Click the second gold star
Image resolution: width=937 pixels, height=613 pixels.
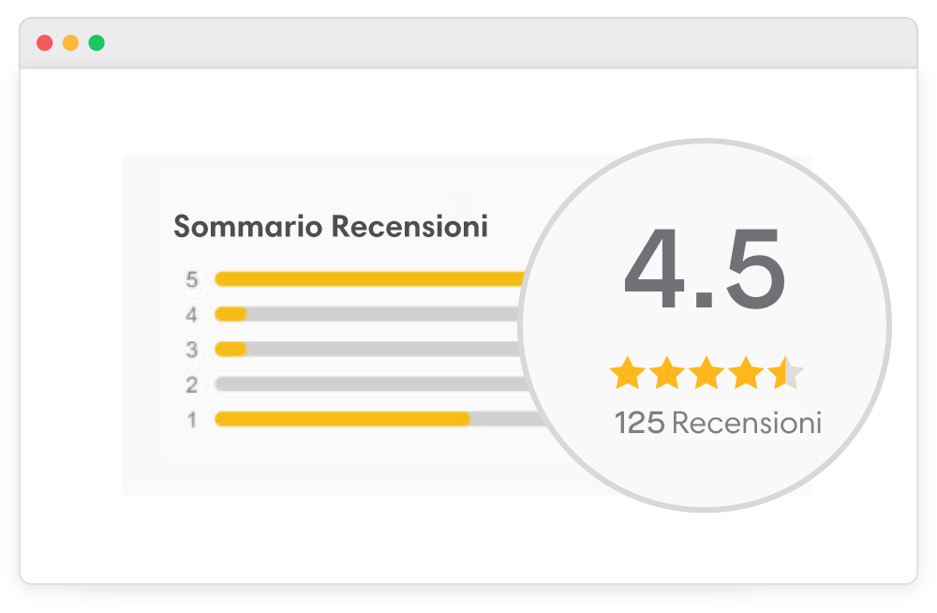[x=666, y=373]
